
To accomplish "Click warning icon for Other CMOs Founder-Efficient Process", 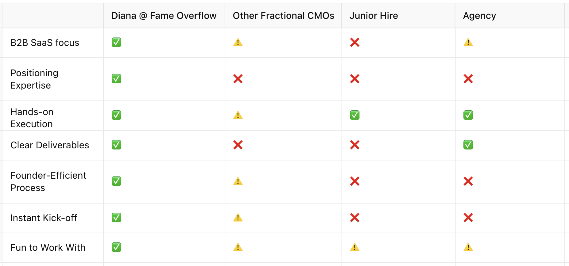I will point(238,181).
